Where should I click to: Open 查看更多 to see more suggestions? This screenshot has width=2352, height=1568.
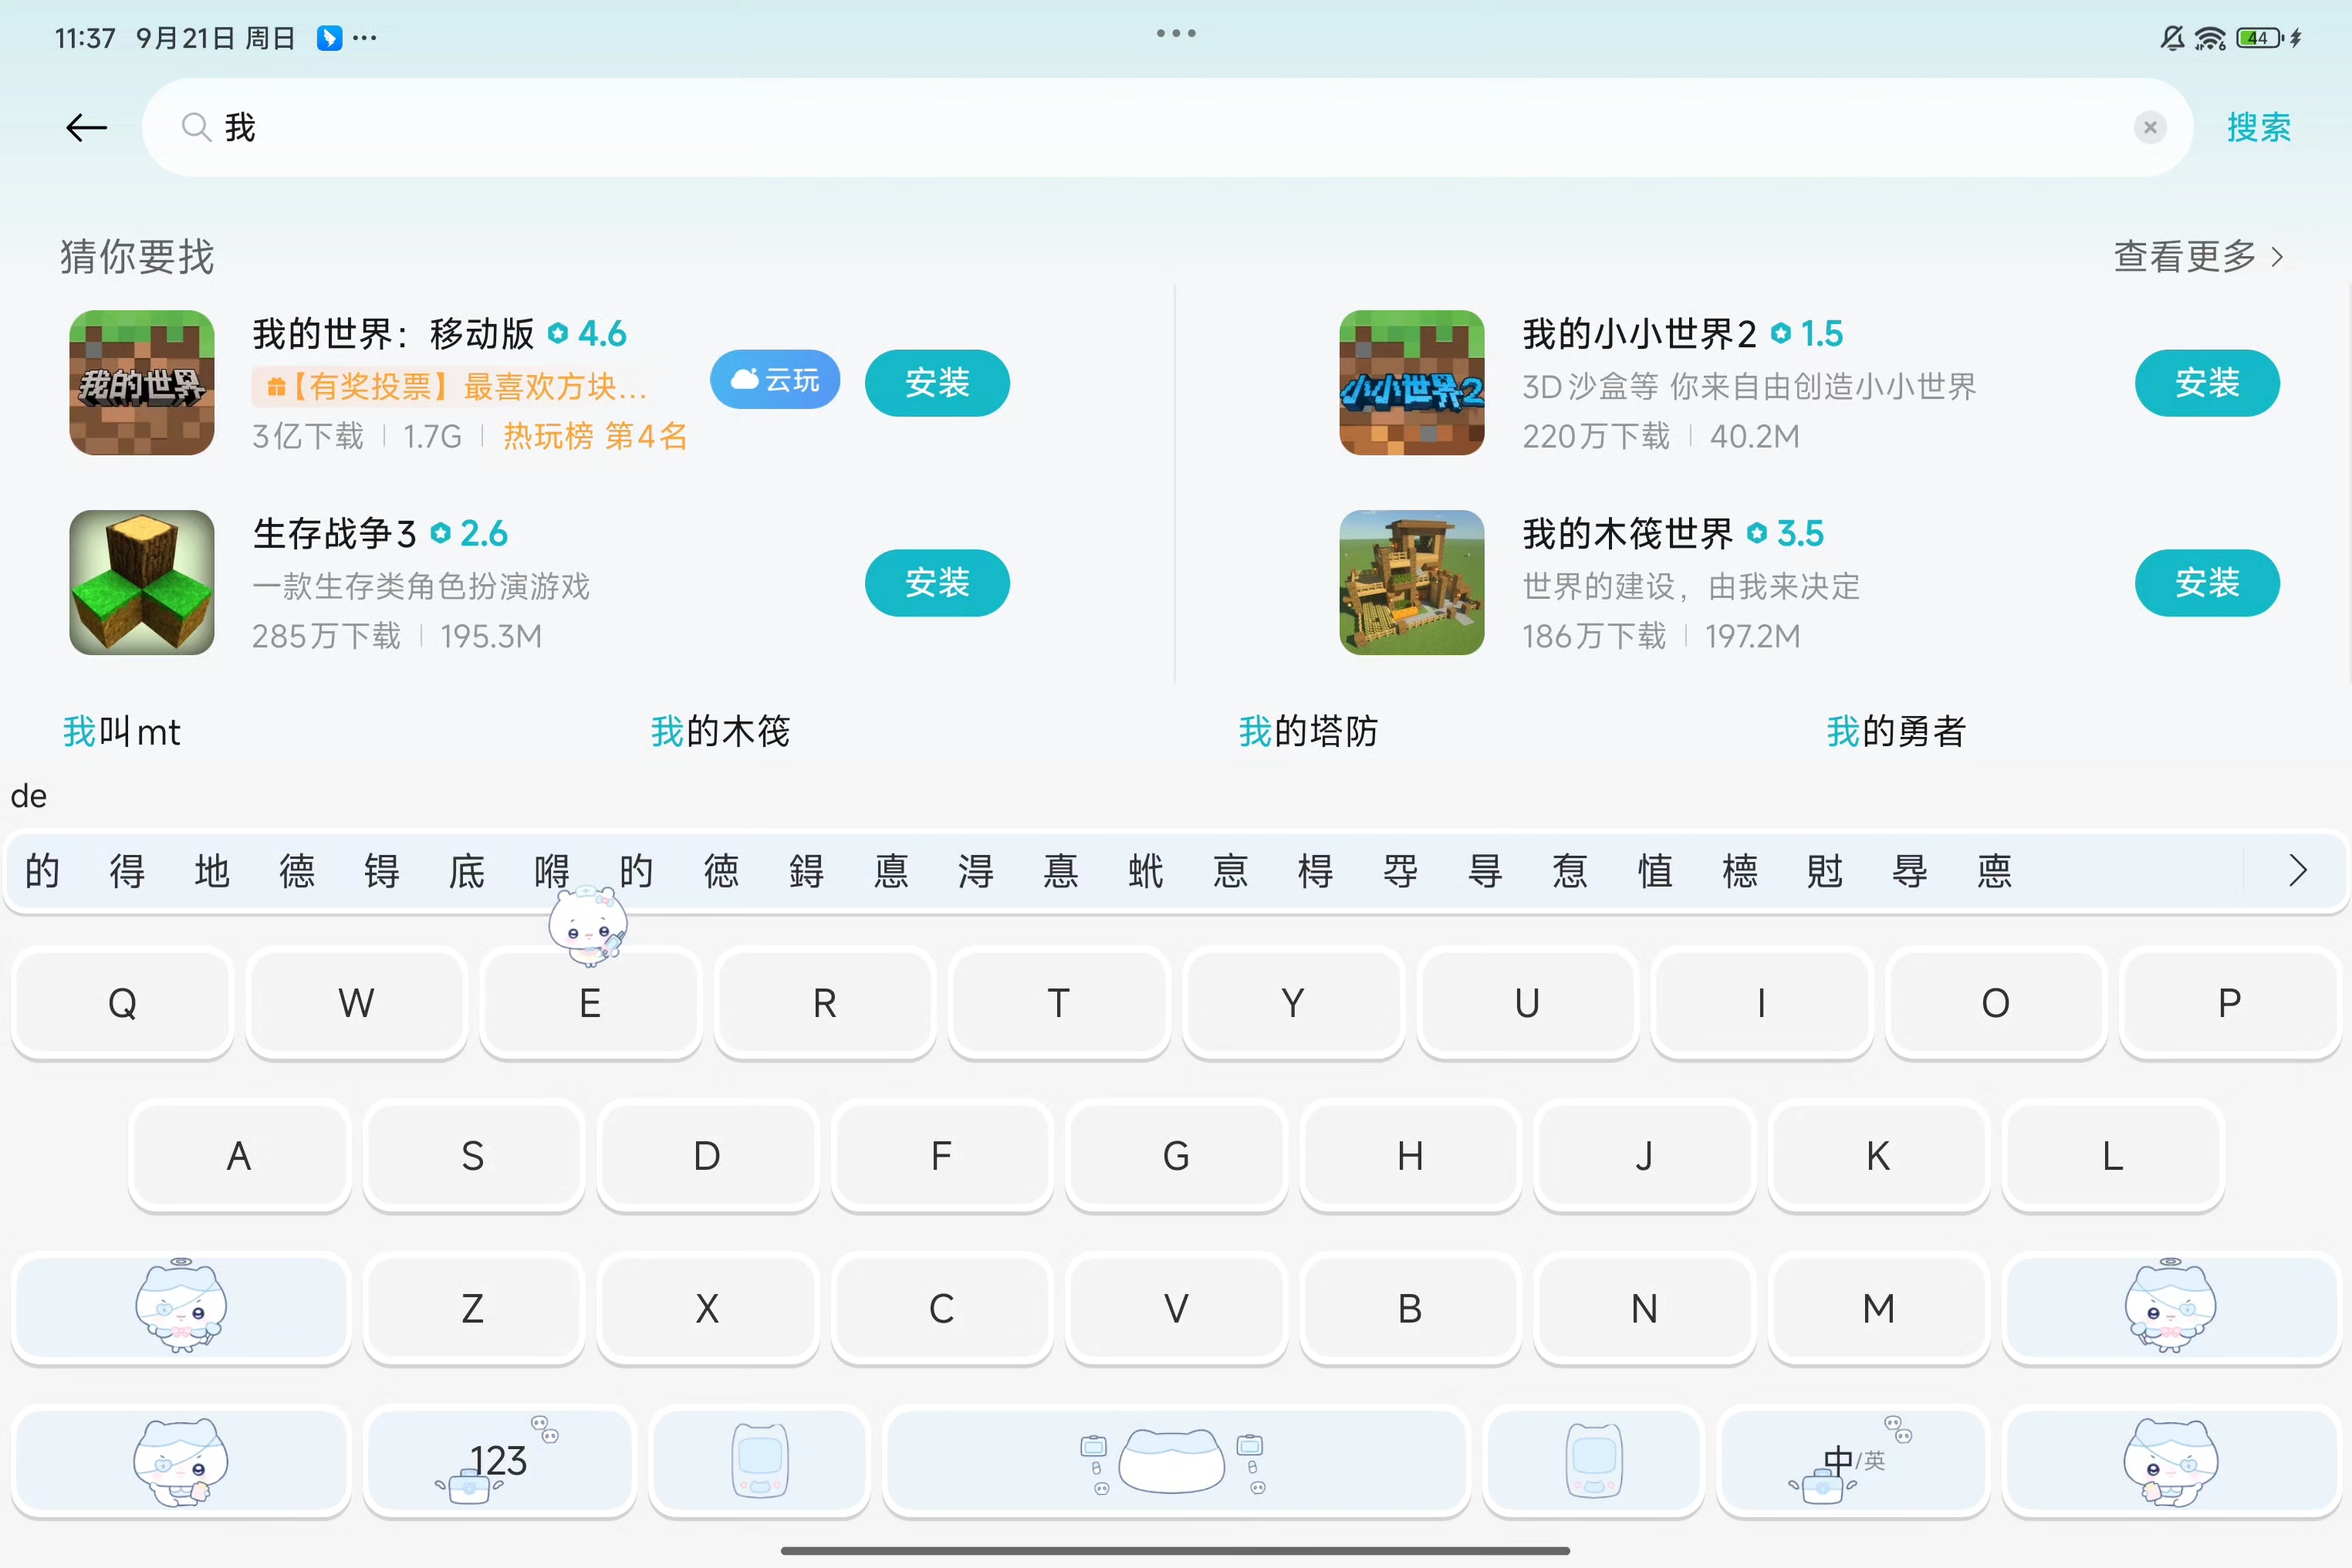coord(2198,257)
